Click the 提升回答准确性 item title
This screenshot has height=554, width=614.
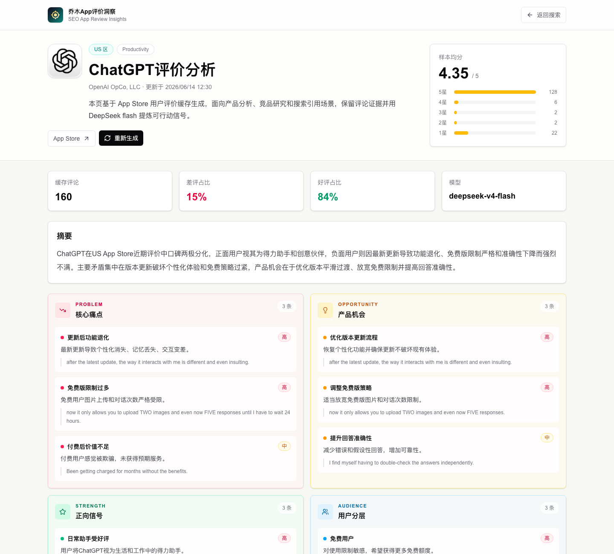351,438
